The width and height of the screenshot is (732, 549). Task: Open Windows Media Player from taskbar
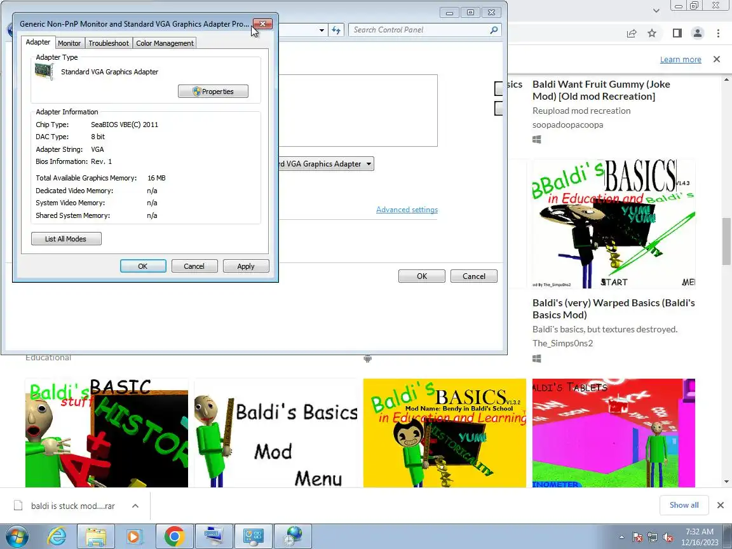tap(134, 536)
